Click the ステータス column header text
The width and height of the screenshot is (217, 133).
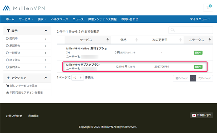coord(196,40)
